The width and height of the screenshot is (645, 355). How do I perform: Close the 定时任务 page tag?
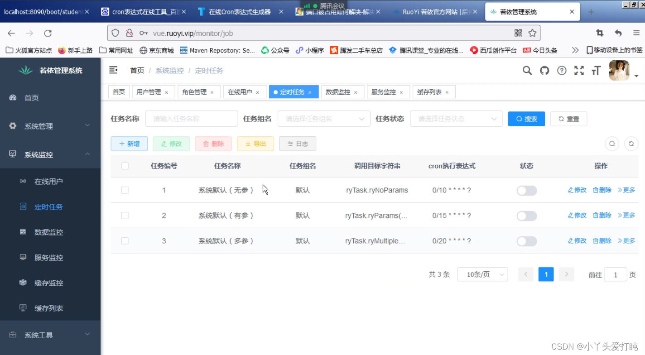[x=310, y=92]
